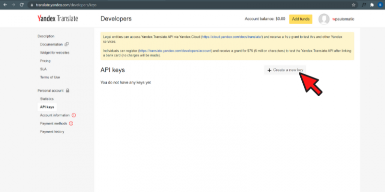Open Account information section
385x192 pixels.
coord(55,115)
